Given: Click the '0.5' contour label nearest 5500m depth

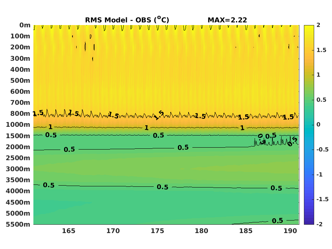Looking at the screenshot, I should 277,221.
